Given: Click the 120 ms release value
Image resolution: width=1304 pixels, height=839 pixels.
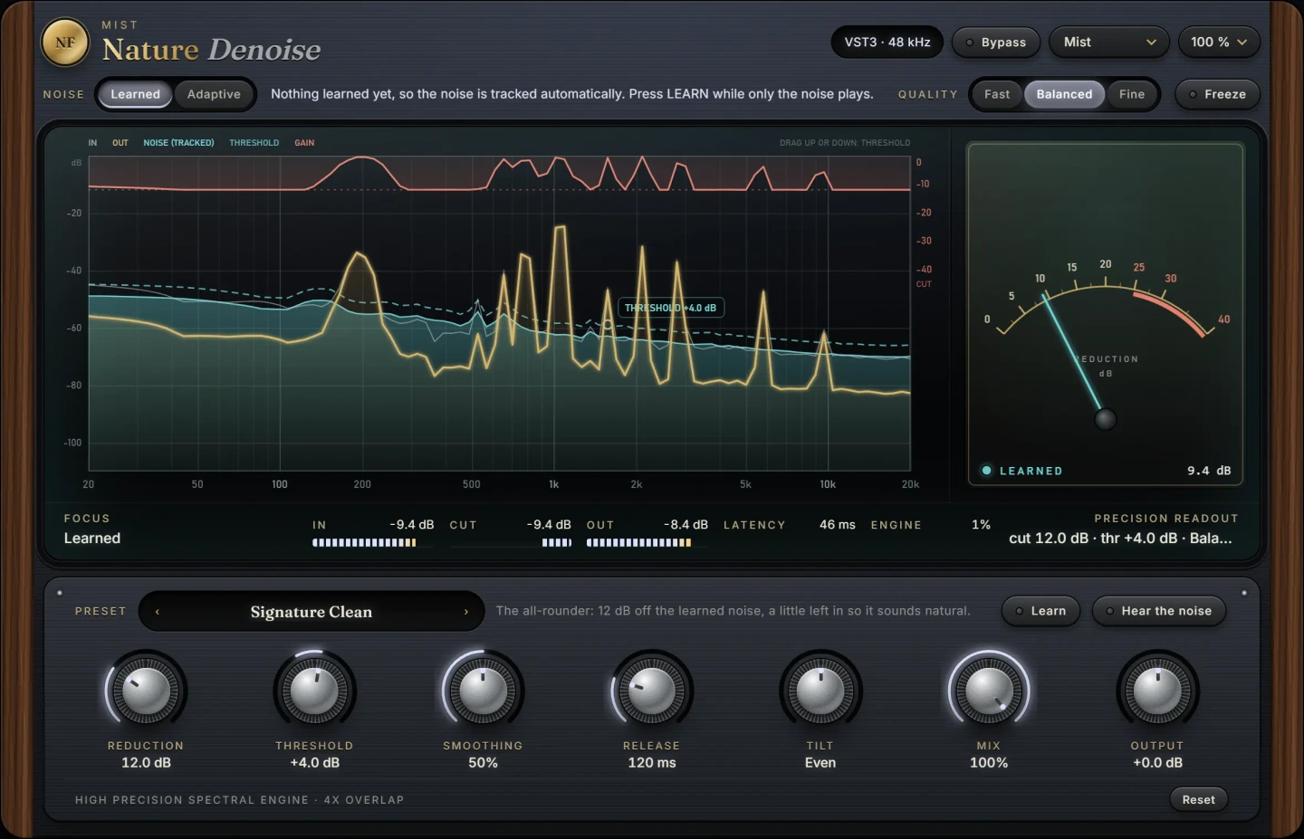Looking at the screenshot, I should [652, 763].
